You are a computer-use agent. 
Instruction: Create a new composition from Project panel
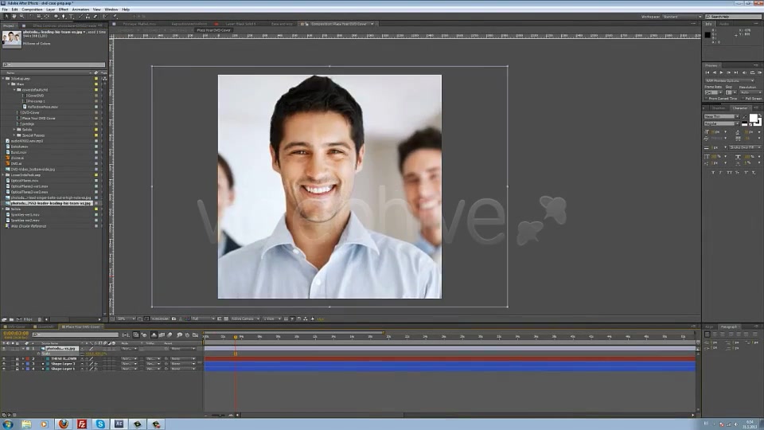(x=19, y=319)
